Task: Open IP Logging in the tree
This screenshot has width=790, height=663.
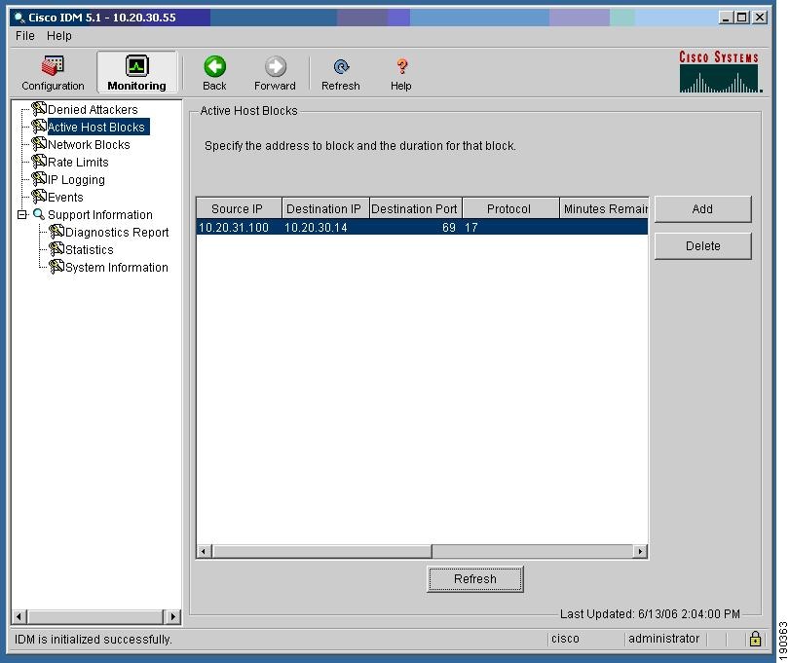Action: 76,180
